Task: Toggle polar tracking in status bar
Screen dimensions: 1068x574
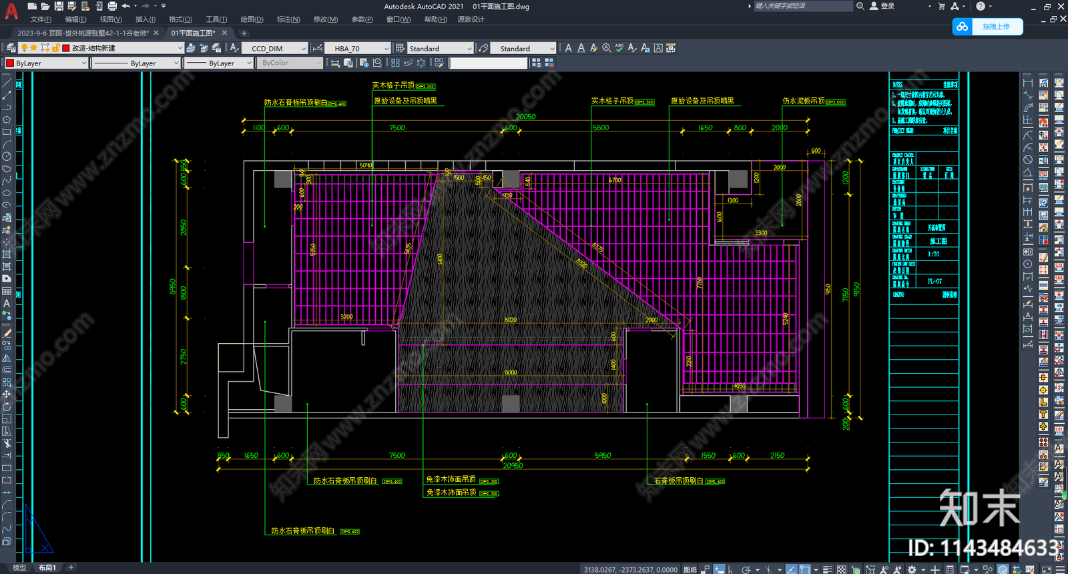Action: click(746, 569)
